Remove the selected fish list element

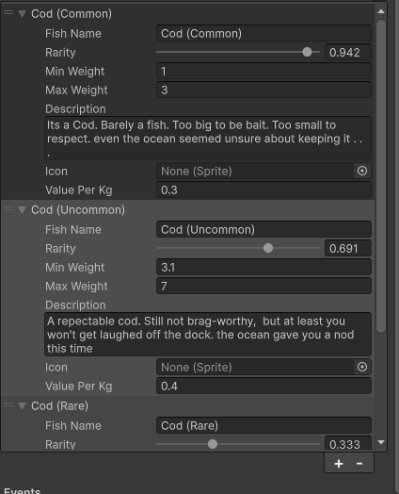[359, 464]
